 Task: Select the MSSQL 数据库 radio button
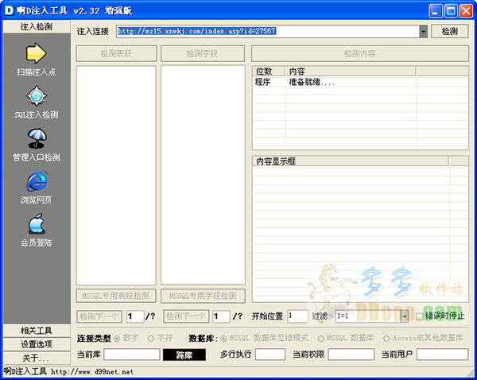(x=320, y=339)
